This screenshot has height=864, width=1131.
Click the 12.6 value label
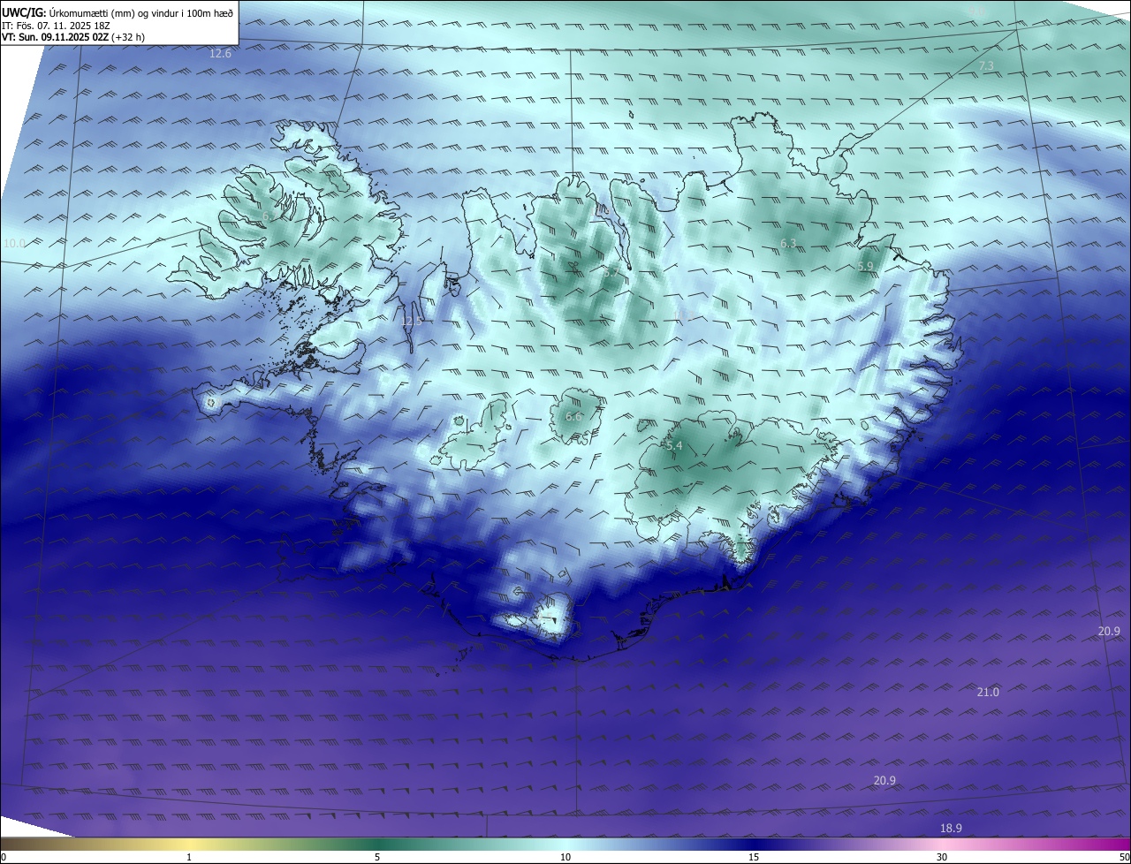[220, 54]
